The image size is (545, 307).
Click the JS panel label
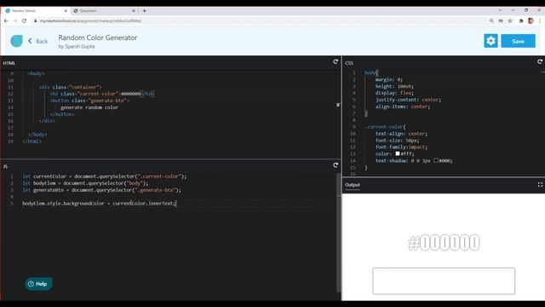coord(5,167)
